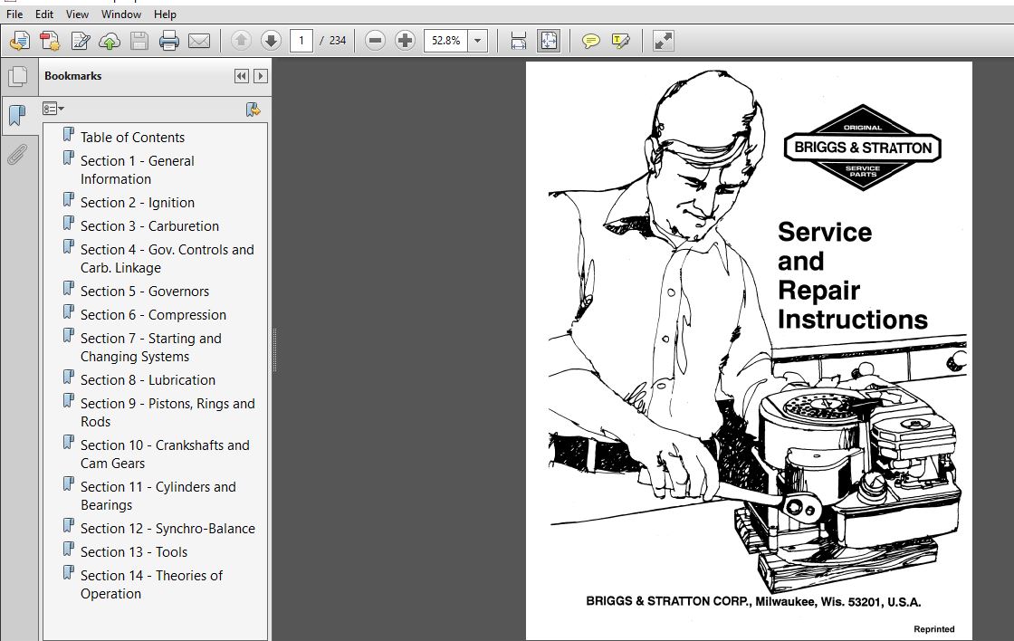Open the zoom level dropdown arrow
The width and height of the screenshot is (1014, 641).
[477, 41]
